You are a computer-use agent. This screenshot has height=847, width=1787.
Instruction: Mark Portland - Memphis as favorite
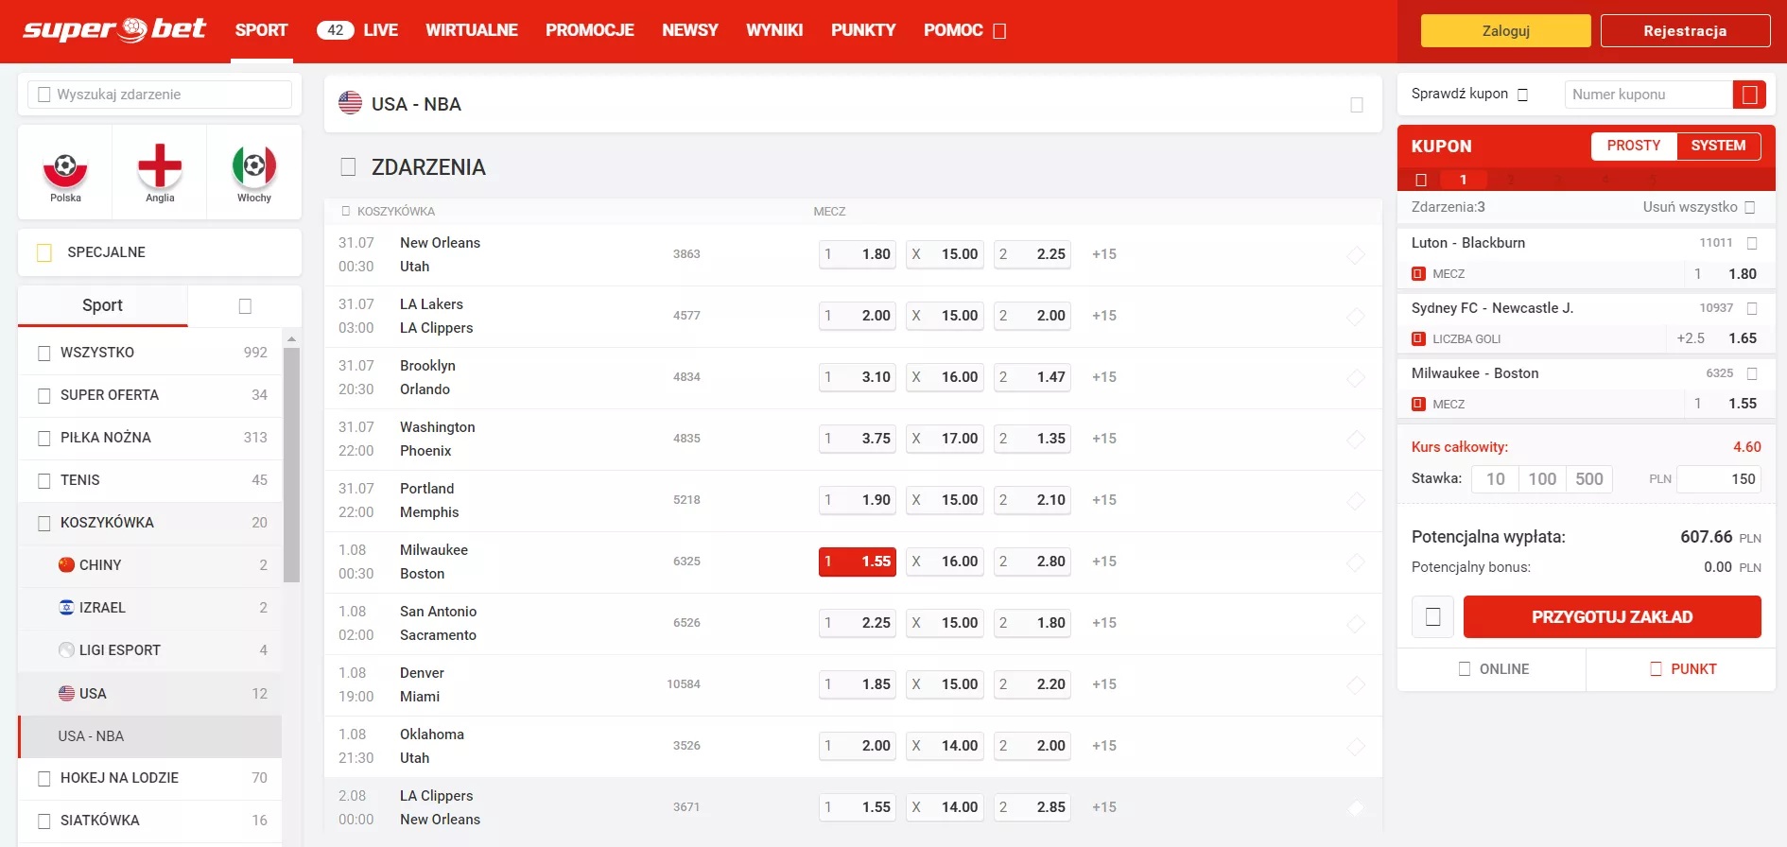point(1356,501)
